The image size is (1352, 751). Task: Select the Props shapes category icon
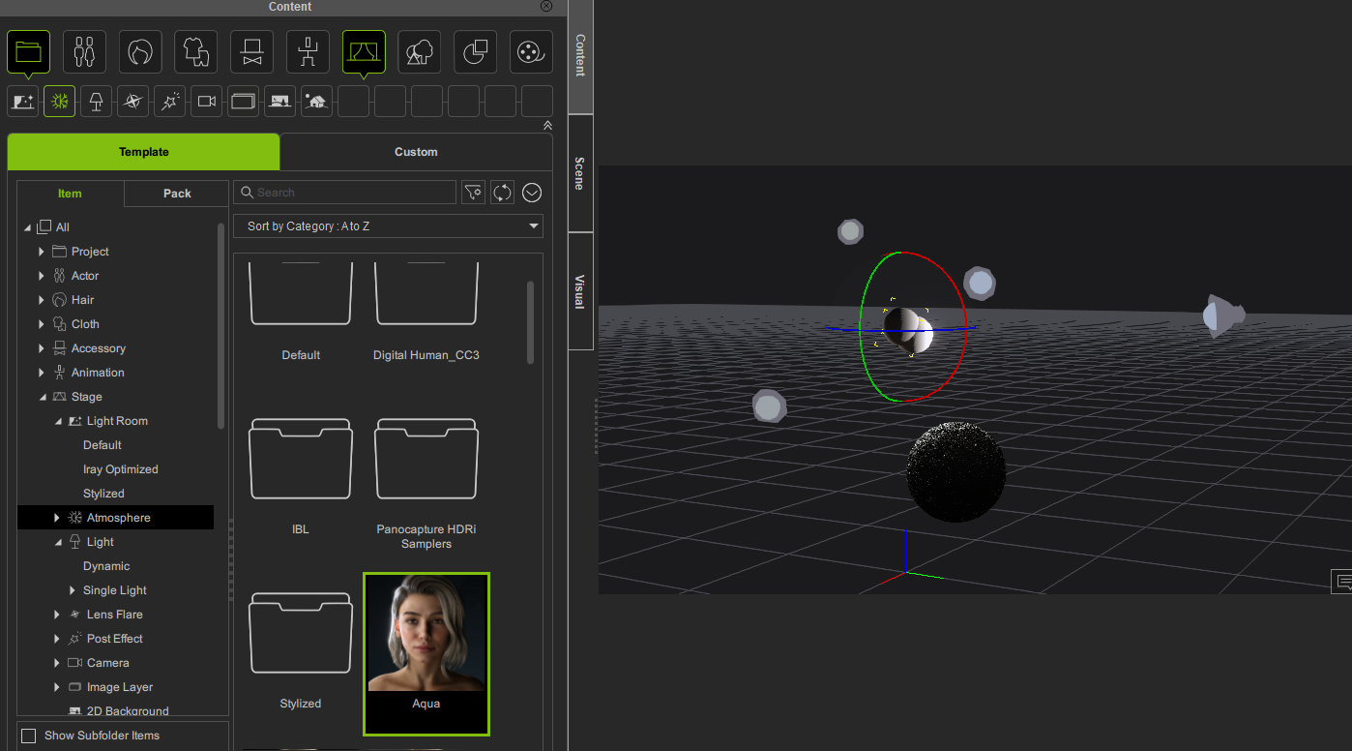click(x=475, y=51)
